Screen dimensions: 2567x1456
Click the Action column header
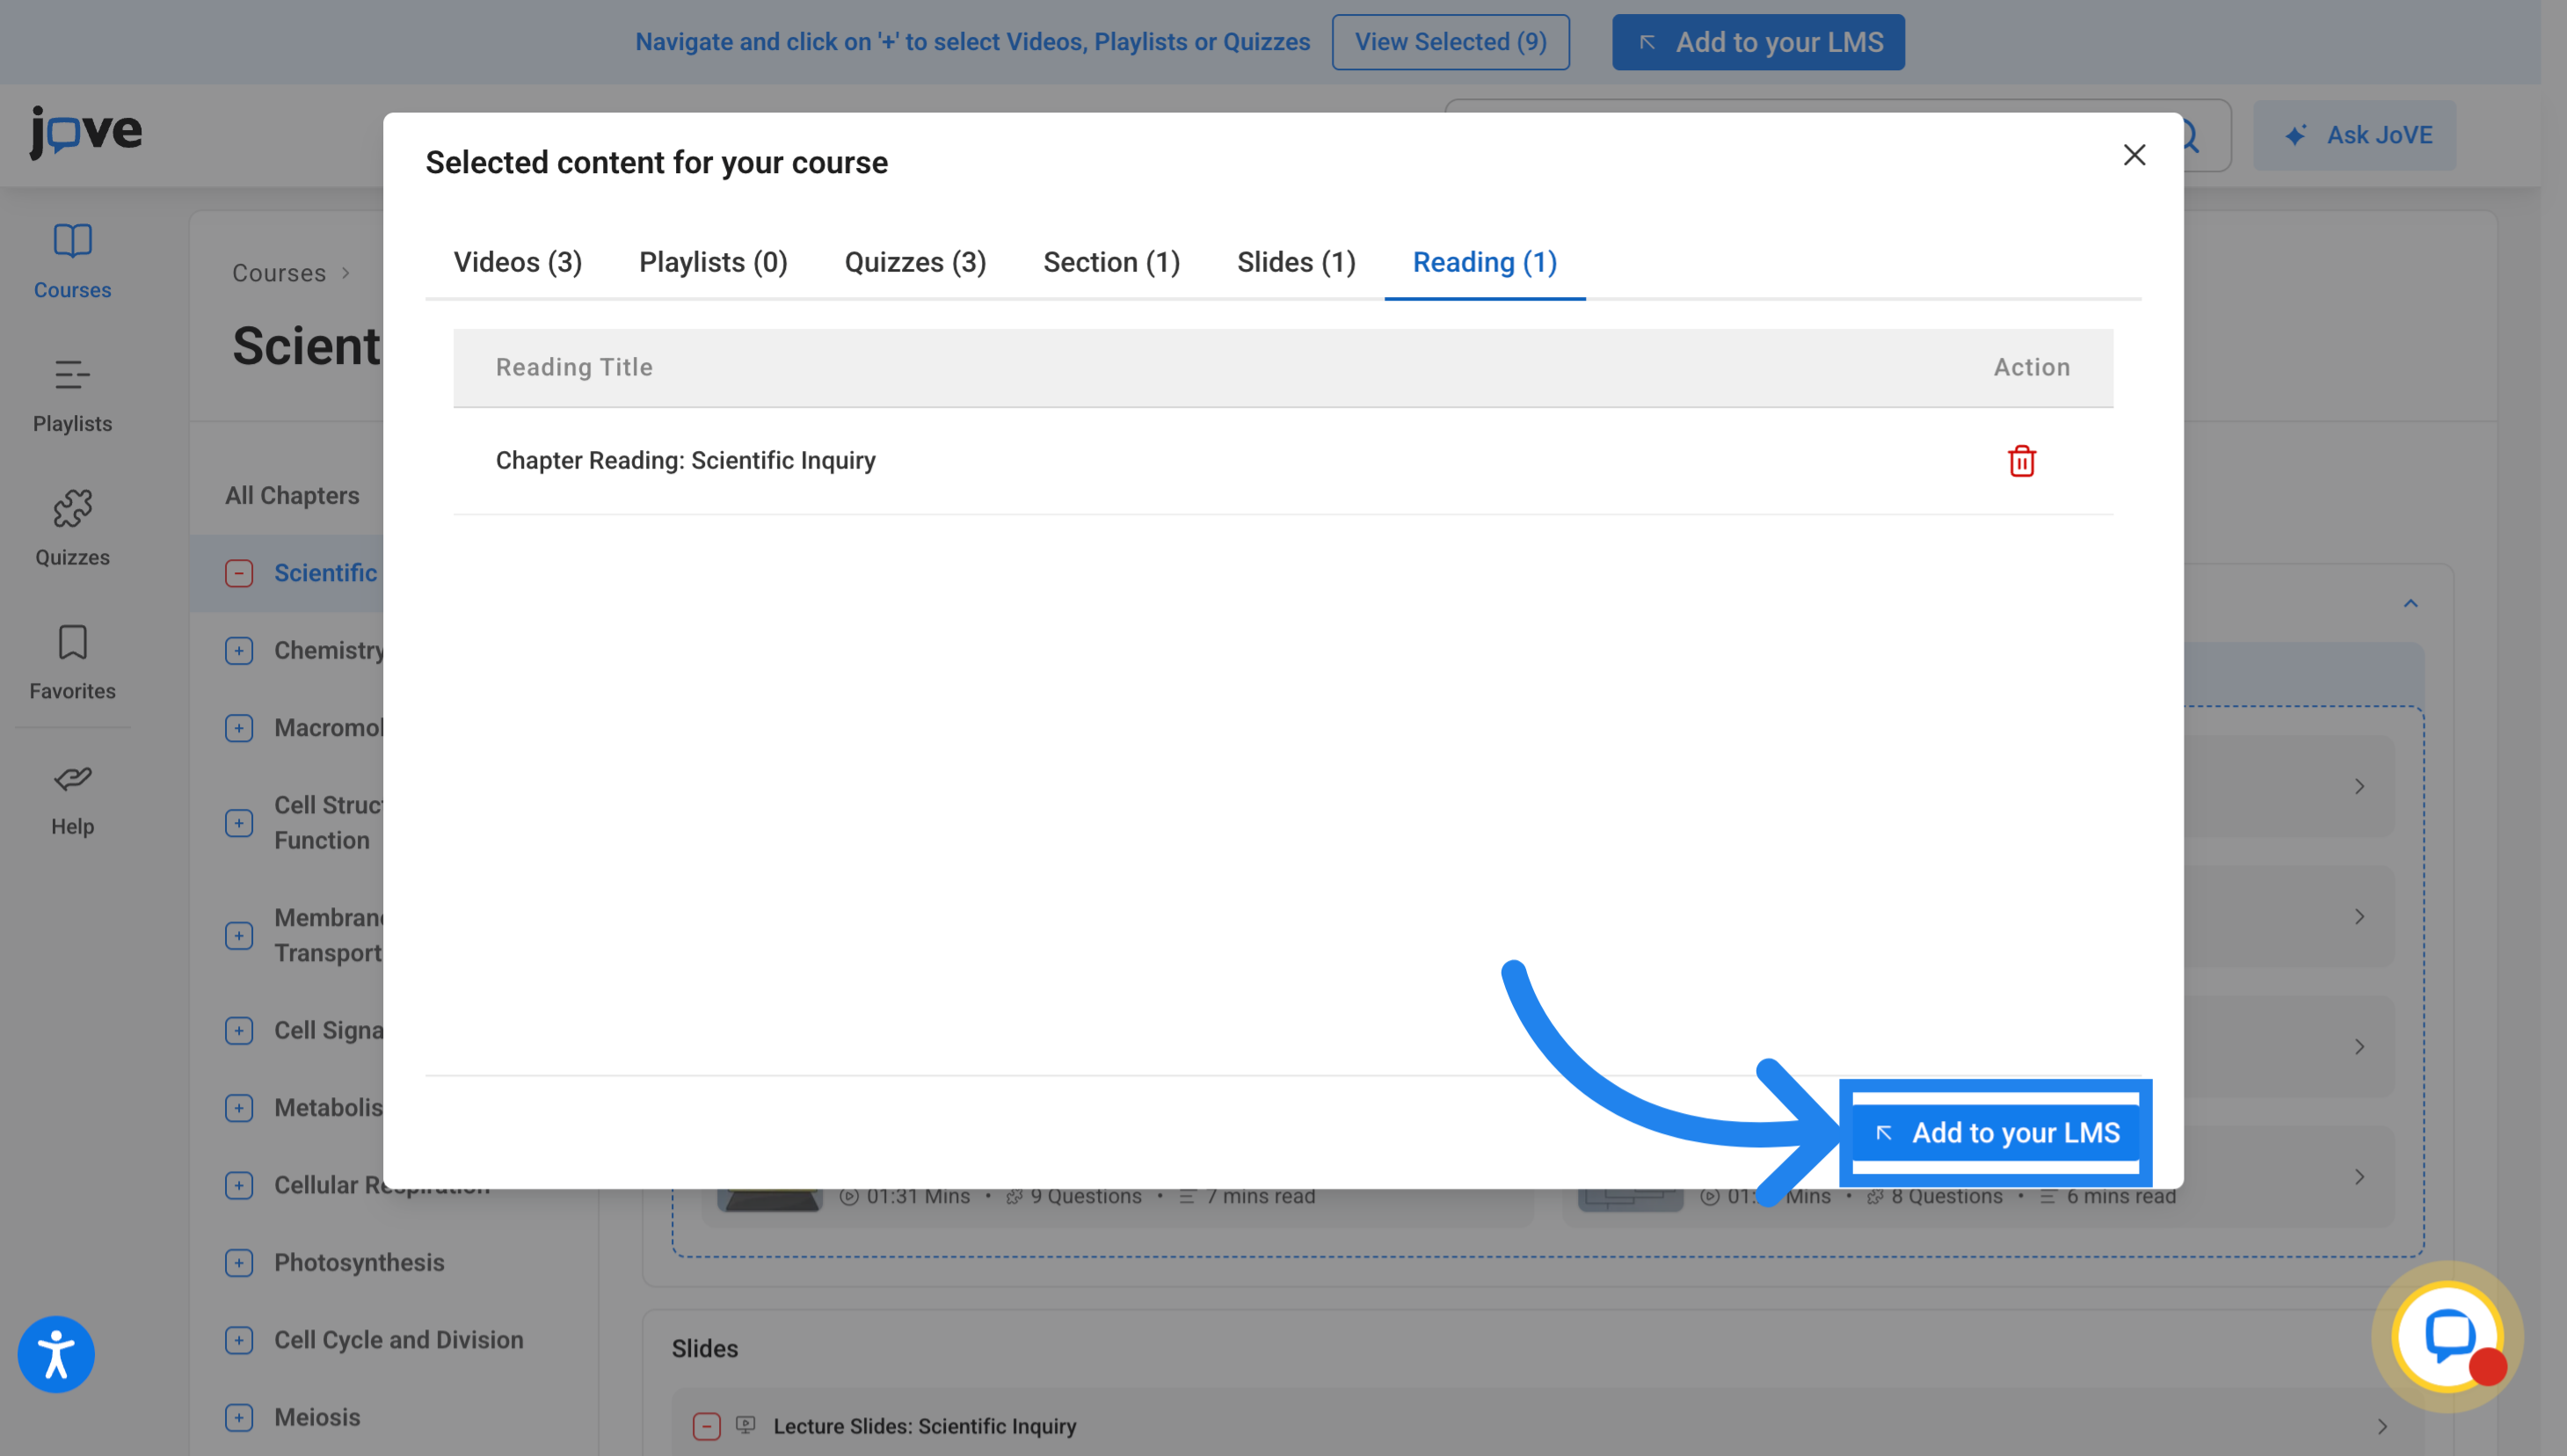tap(2032, 367)
